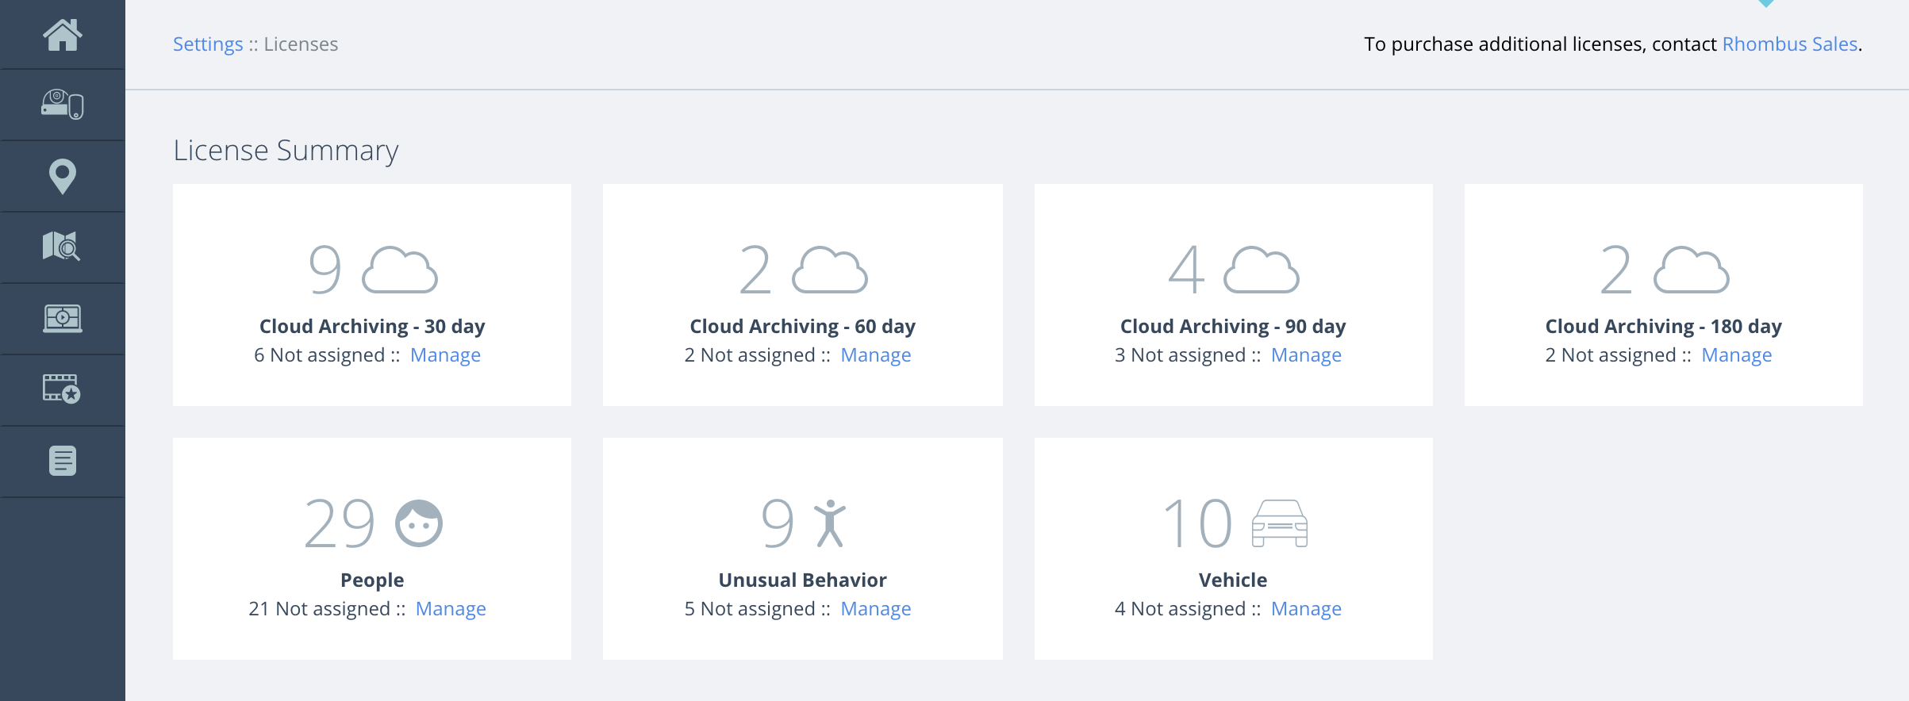Manage Unusual Behavior licenses
The width and height of the screenshot is (1909, 701).
coord(876,609)
